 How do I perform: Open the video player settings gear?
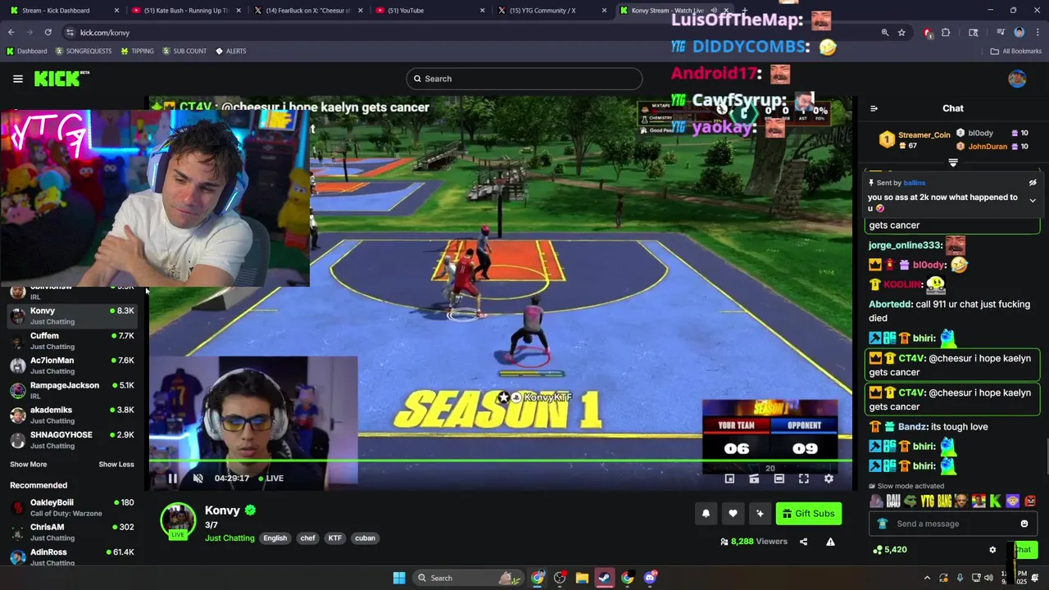pos(829,479)
